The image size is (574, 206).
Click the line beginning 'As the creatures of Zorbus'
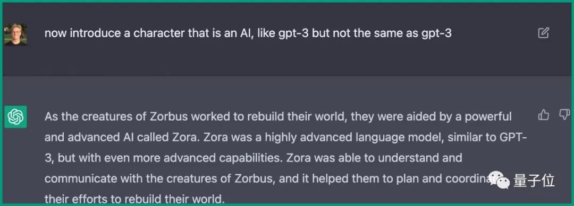pyautogui.click(x=278, y=117)
